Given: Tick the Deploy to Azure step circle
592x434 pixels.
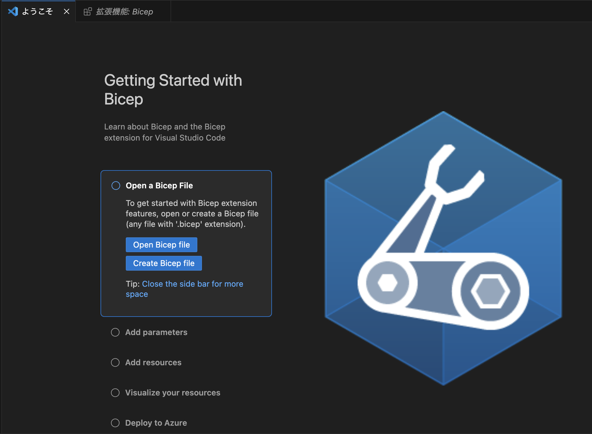Looking at the screenshot, I should pyautogui.click(x=115, y=423).
